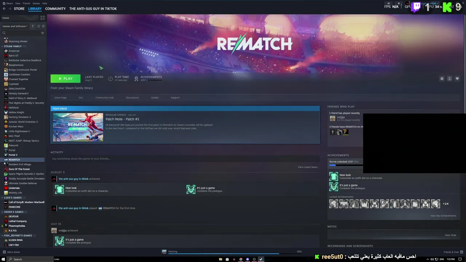Select Cuphead in the library list
This screenshot has height=262, width=466.
pos(13,84)
